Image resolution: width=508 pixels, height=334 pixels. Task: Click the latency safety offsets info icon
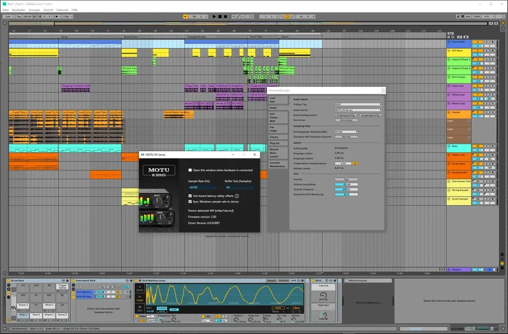coord(237,196)
